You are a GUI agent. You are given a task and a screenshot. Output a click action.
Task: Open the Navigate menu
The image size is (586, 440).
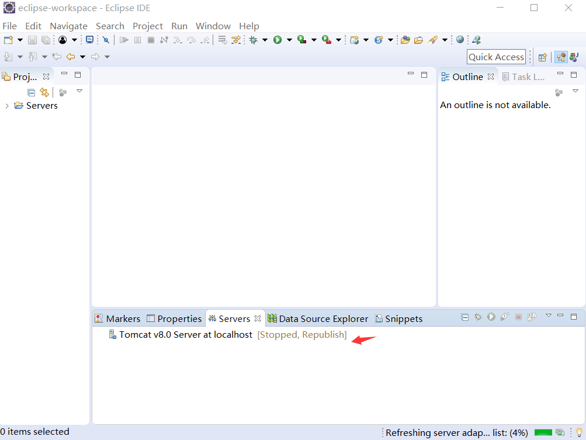pos(69,26)
